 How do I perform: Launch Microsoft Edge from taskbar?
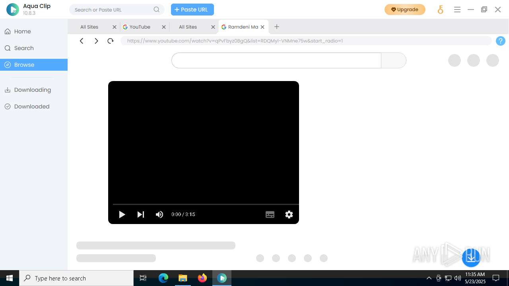pyautogui.click(x=163, y=278)
